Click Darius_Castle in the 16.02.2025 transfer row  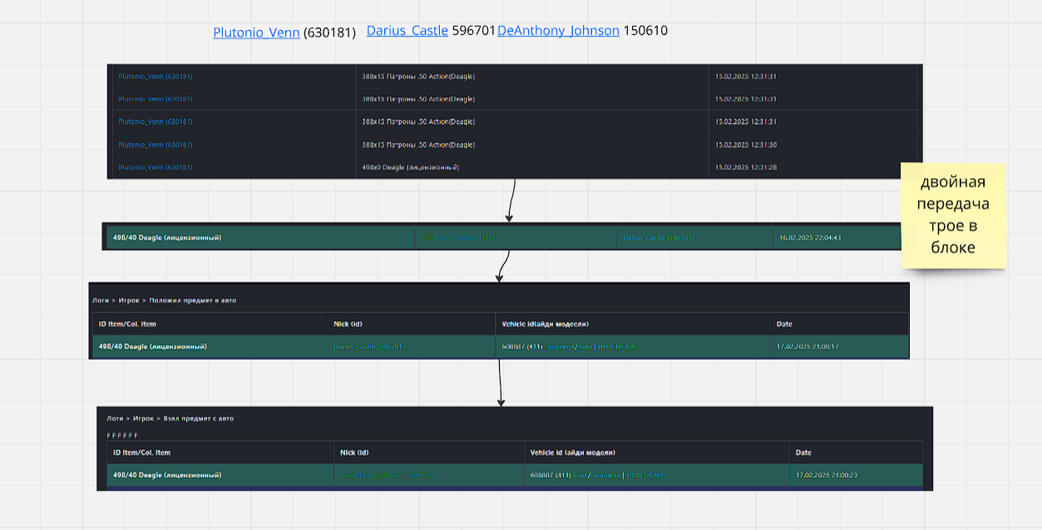[x=657, y=238]
